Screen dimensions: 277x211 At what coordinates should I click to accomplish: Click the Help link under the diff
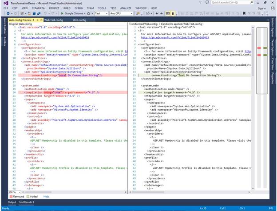coord(46,196)
